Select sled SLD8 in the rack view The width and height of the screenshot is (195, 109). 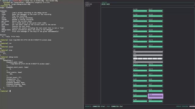click(140, 81)
